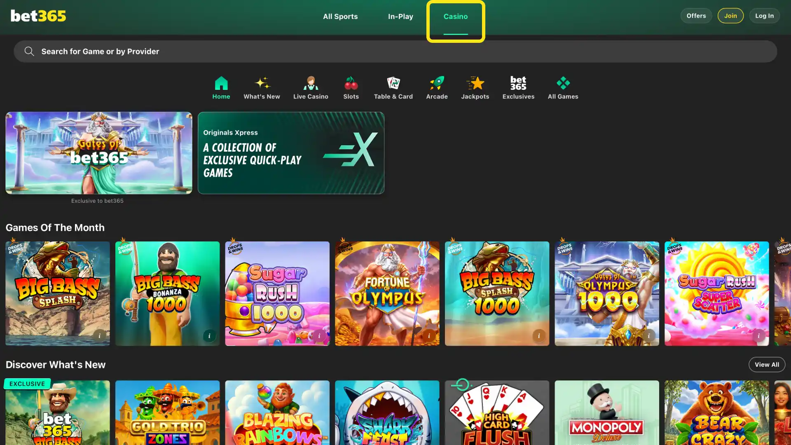Open the Slots cherry category
The height and width of the screenshot is (445, 791).
(351, 88)
